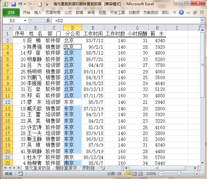Go to first sheet tab navigation arrow

[5, 168]
